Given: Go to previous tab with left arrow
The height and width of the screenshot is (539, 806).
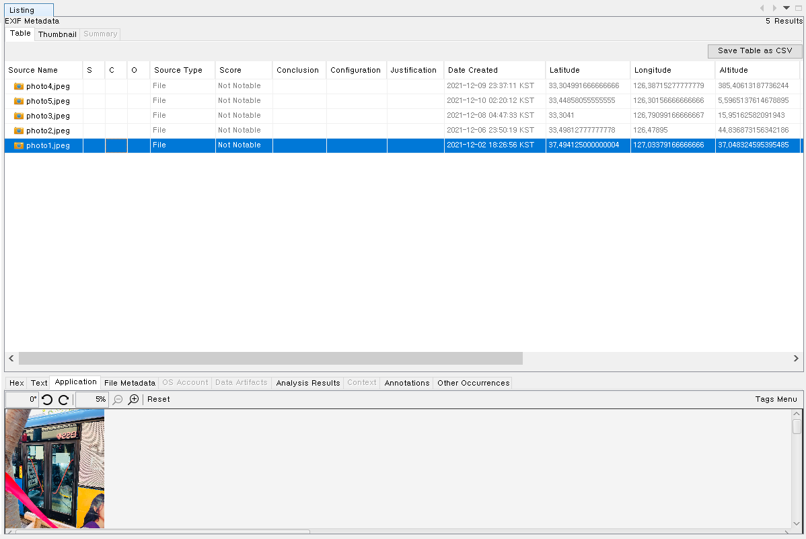Looking at the screenshot, I should [762, 7].
